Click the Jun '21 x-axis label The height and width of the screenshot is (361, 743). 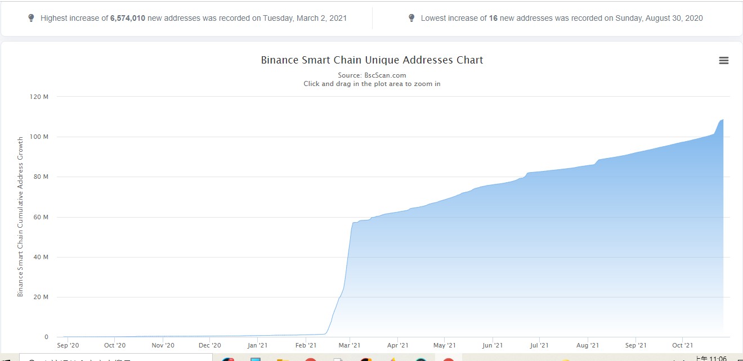(492, 346)
